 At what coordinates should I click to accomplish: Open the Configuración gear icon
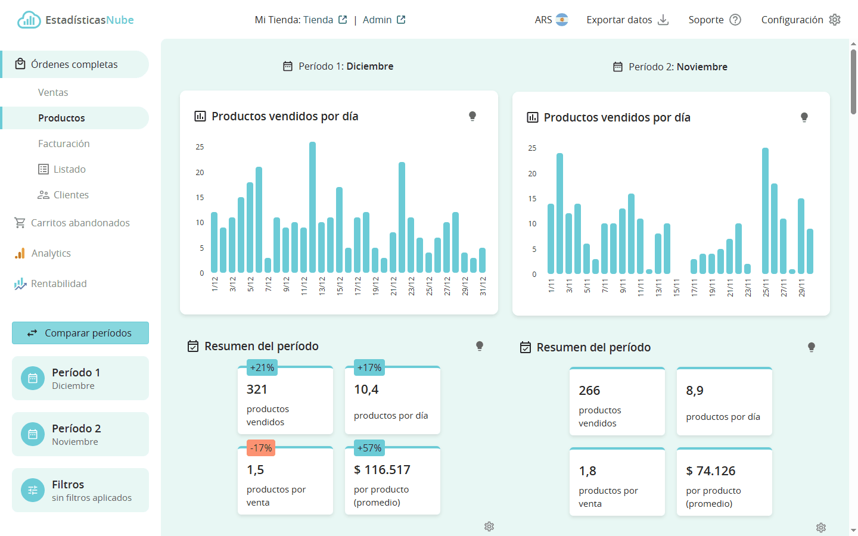(835, 20)
